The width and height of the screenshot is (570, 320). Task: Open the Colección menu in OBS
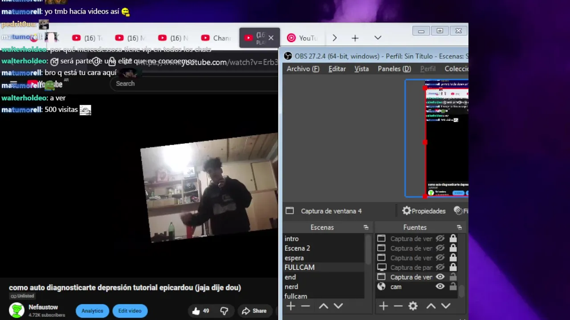(456, 68)
